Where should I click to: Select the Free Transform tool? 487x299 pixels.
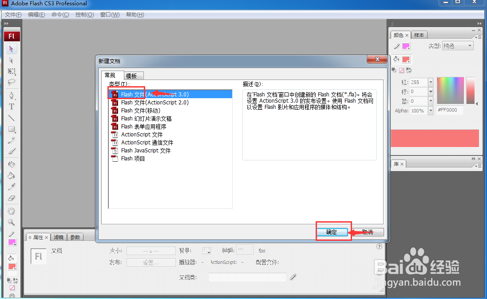point(12,72)
